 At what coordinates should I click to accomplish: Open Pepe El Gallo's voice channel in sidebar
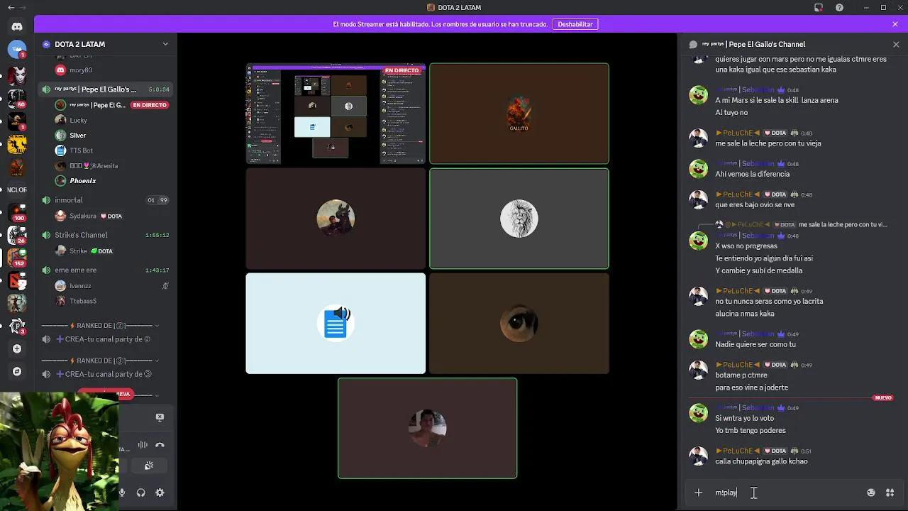click(106, 89)
